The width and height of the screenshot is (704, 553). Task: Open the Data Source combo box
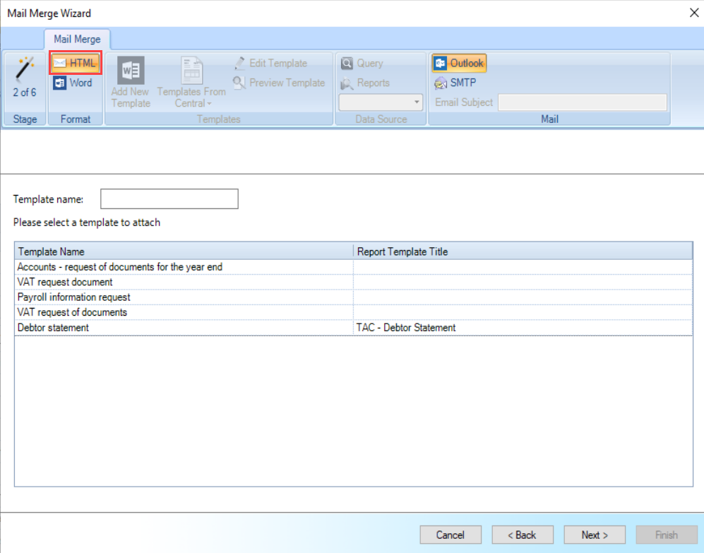[381, 102]
